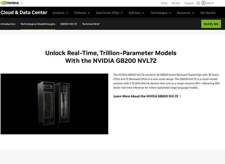Image resolution: width=225 pixels, height=164 pixels.
Task: Open Learn More About the NVIDIA GB200 NVL72
Action: 147,96
